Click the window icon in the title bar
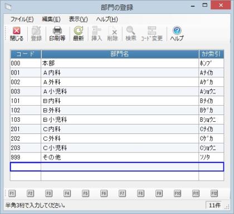Image resolution: width=234 pixels, height=214 pixels. coord(8,7)
